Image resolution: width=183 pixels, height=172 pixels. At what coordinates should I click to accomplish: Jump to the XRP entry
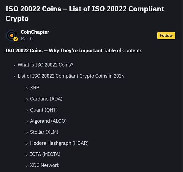click(34, 88)
